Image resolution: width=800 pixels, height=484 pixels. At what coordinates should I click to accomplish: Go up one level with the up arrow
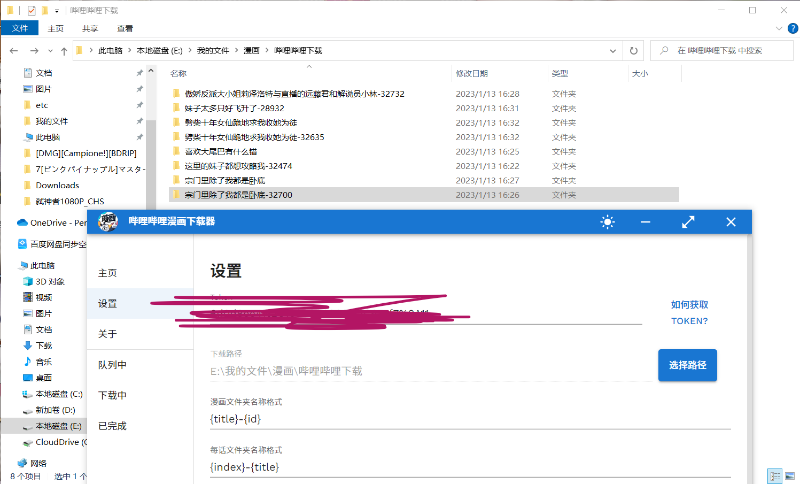[64, 50]
